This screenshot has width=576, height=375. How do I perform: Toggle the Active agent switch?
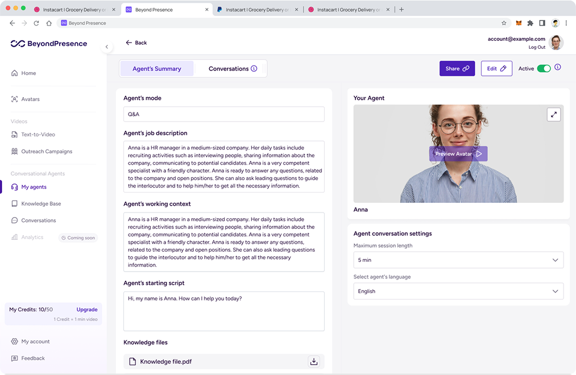tap(544, 69)
